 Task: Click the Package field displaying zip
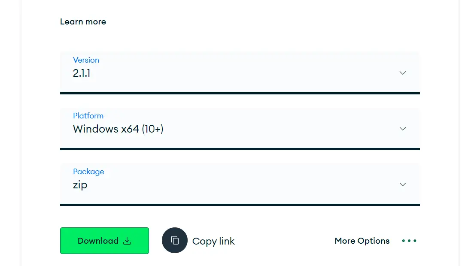tap(240, 184)
